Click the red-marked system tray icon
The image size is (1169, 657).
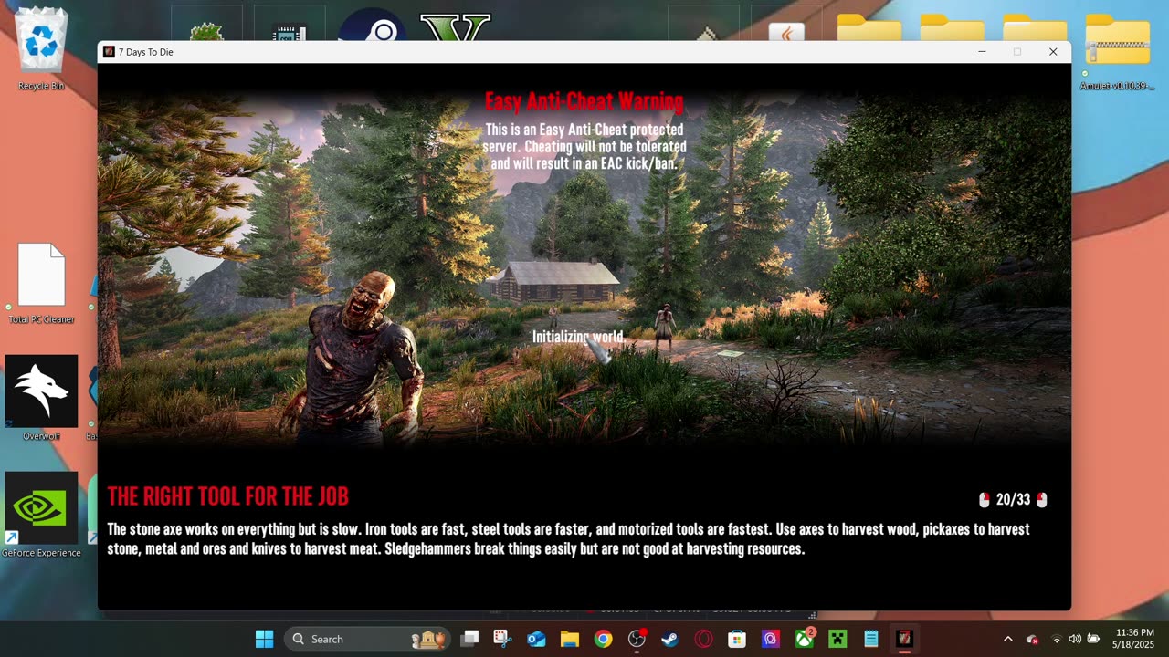[1032, 639]
